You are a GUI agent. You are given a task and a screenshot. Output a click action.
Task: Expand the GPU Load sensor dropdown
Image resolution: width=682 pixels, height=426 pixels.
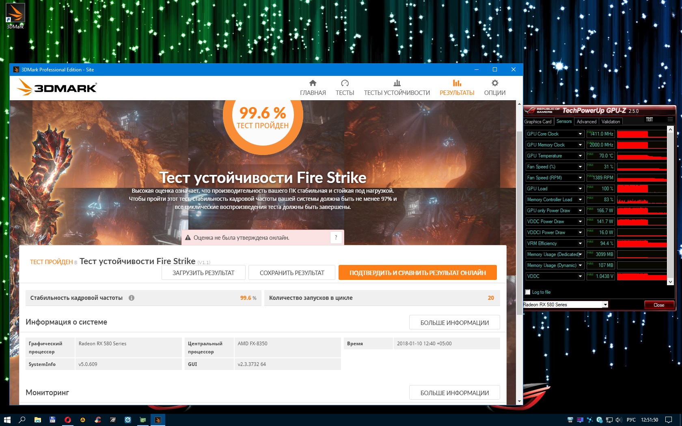click(580, 189)
